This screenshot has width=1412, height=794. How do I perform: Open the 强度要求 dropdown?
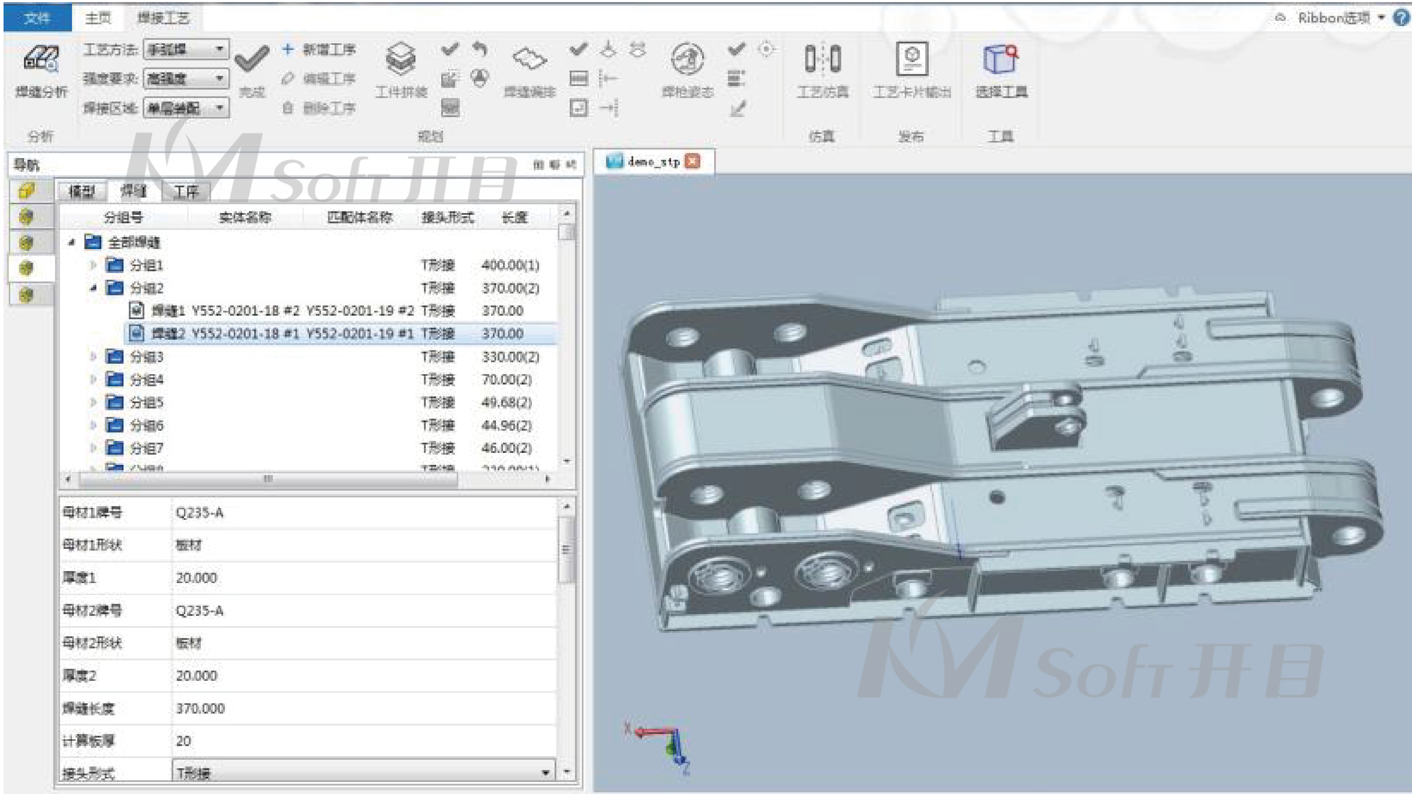[x=186, y=79]
